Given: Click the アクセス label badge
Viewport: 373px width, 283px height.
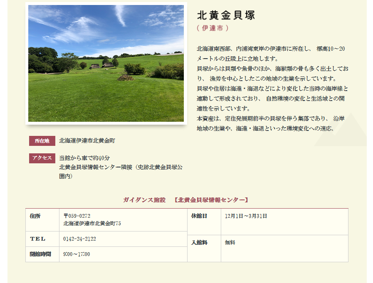Looking at the screenshot, I should coord(42,158).
